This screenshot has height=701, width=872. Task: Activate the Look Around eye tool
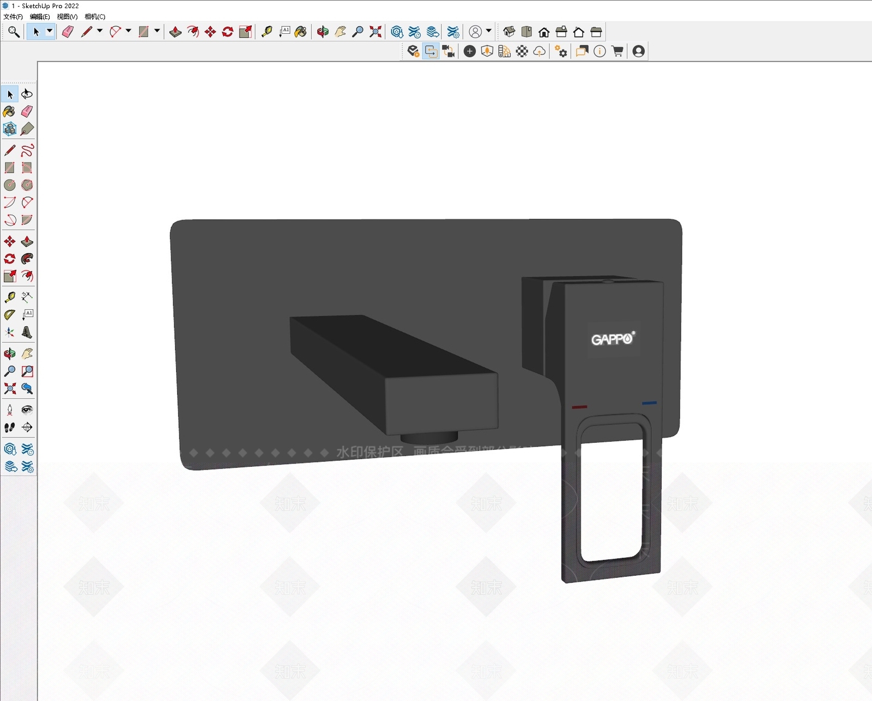27,410
